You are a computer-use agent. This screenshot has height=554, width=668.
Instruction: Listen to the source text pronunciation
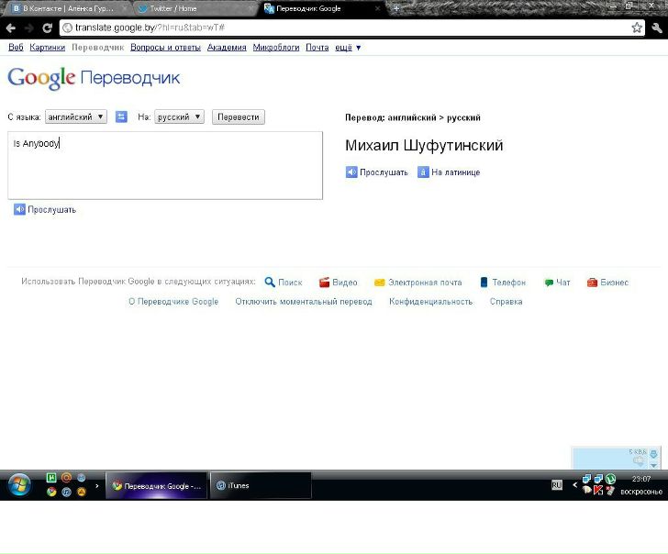click(x=45, y=210)
